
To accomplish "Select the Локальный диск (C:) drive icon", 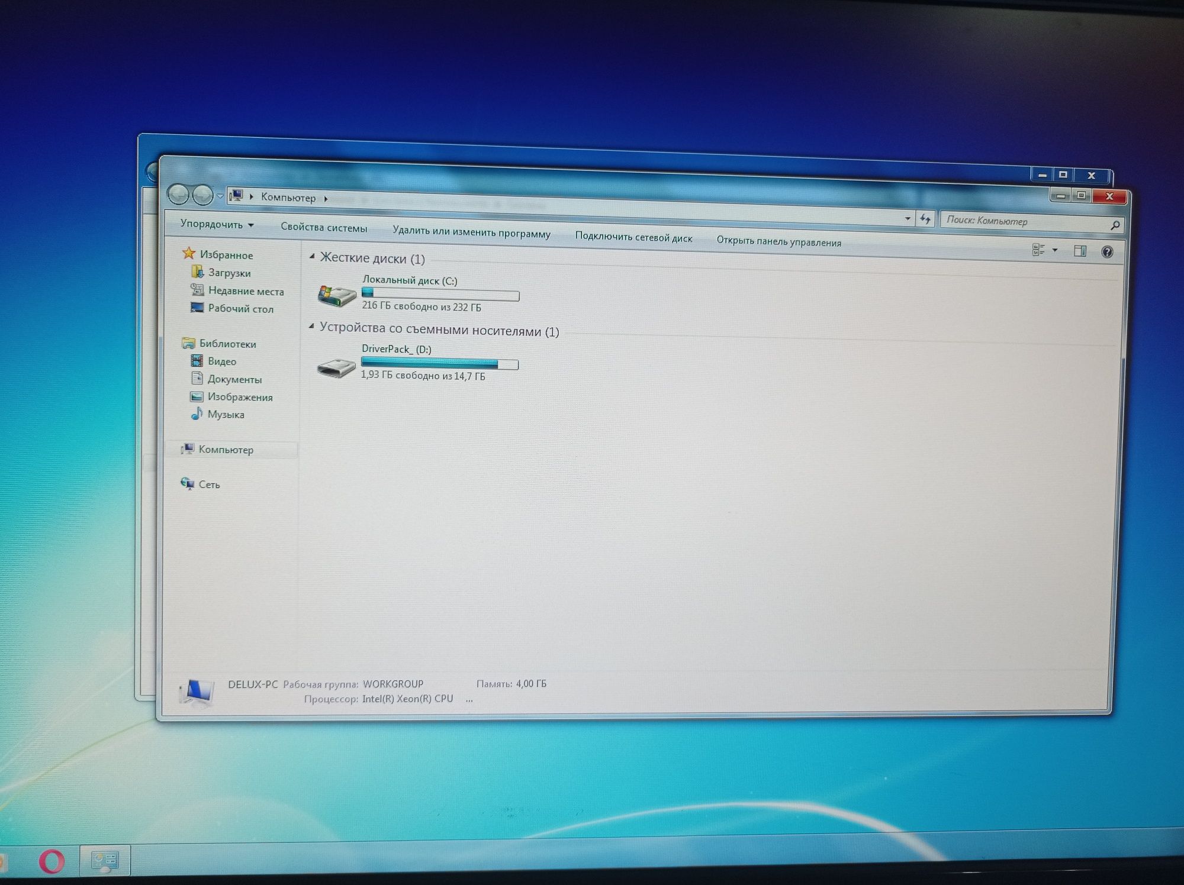I will [x=336, y=295].
